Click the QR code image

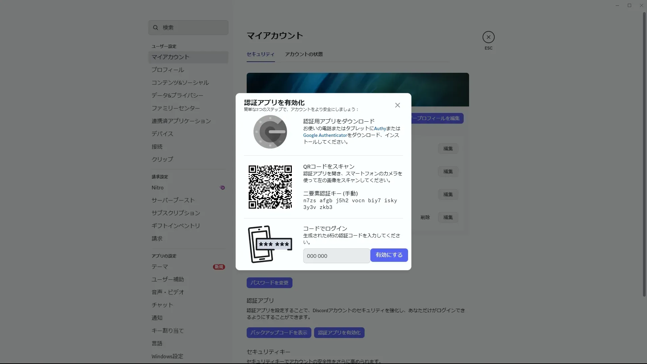[270, 187]
